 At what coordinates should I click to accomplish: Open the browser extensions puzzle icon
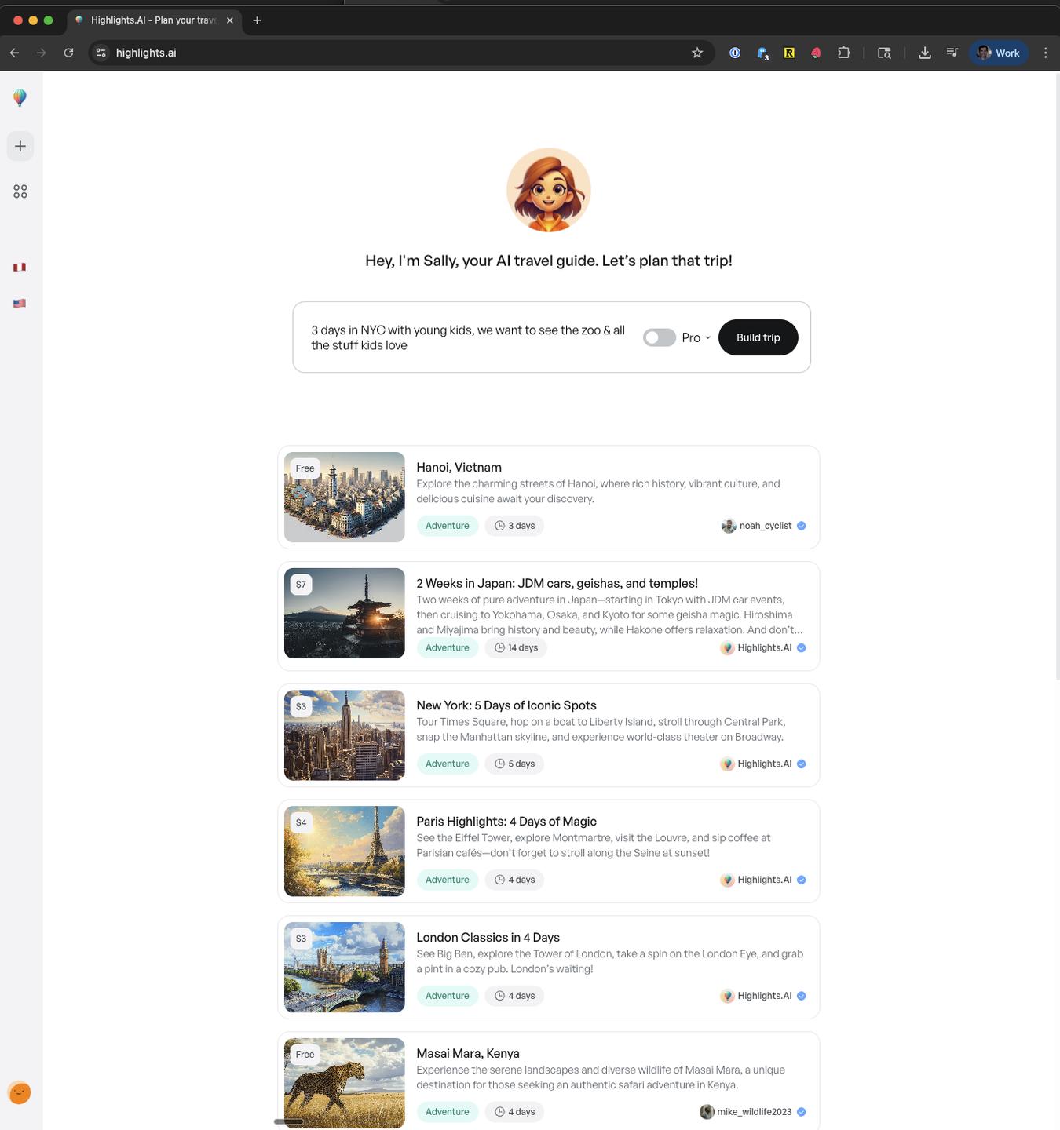click(x=843, y=53)
